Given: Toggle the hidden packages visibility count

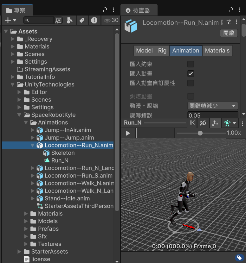Looking at the screenshot, I should [111, 20].
